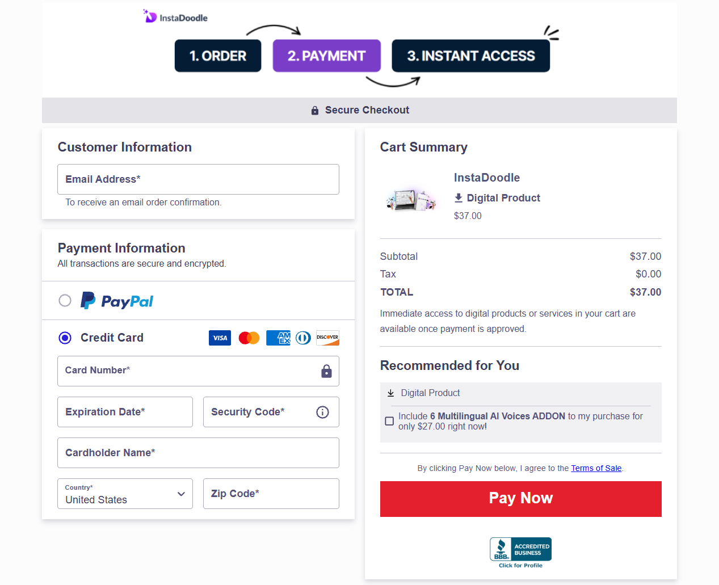Click the Security Code info icon
This screenshot has width=719, height=585.
322,413
